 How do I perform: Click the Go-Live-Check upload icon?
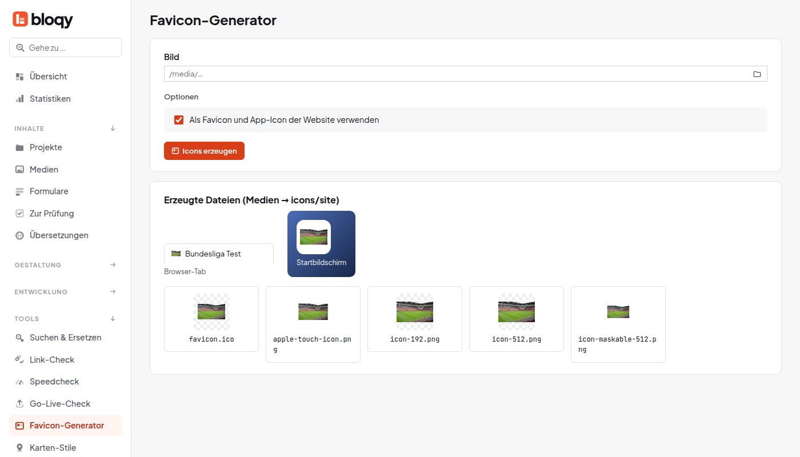click(19, 404)
